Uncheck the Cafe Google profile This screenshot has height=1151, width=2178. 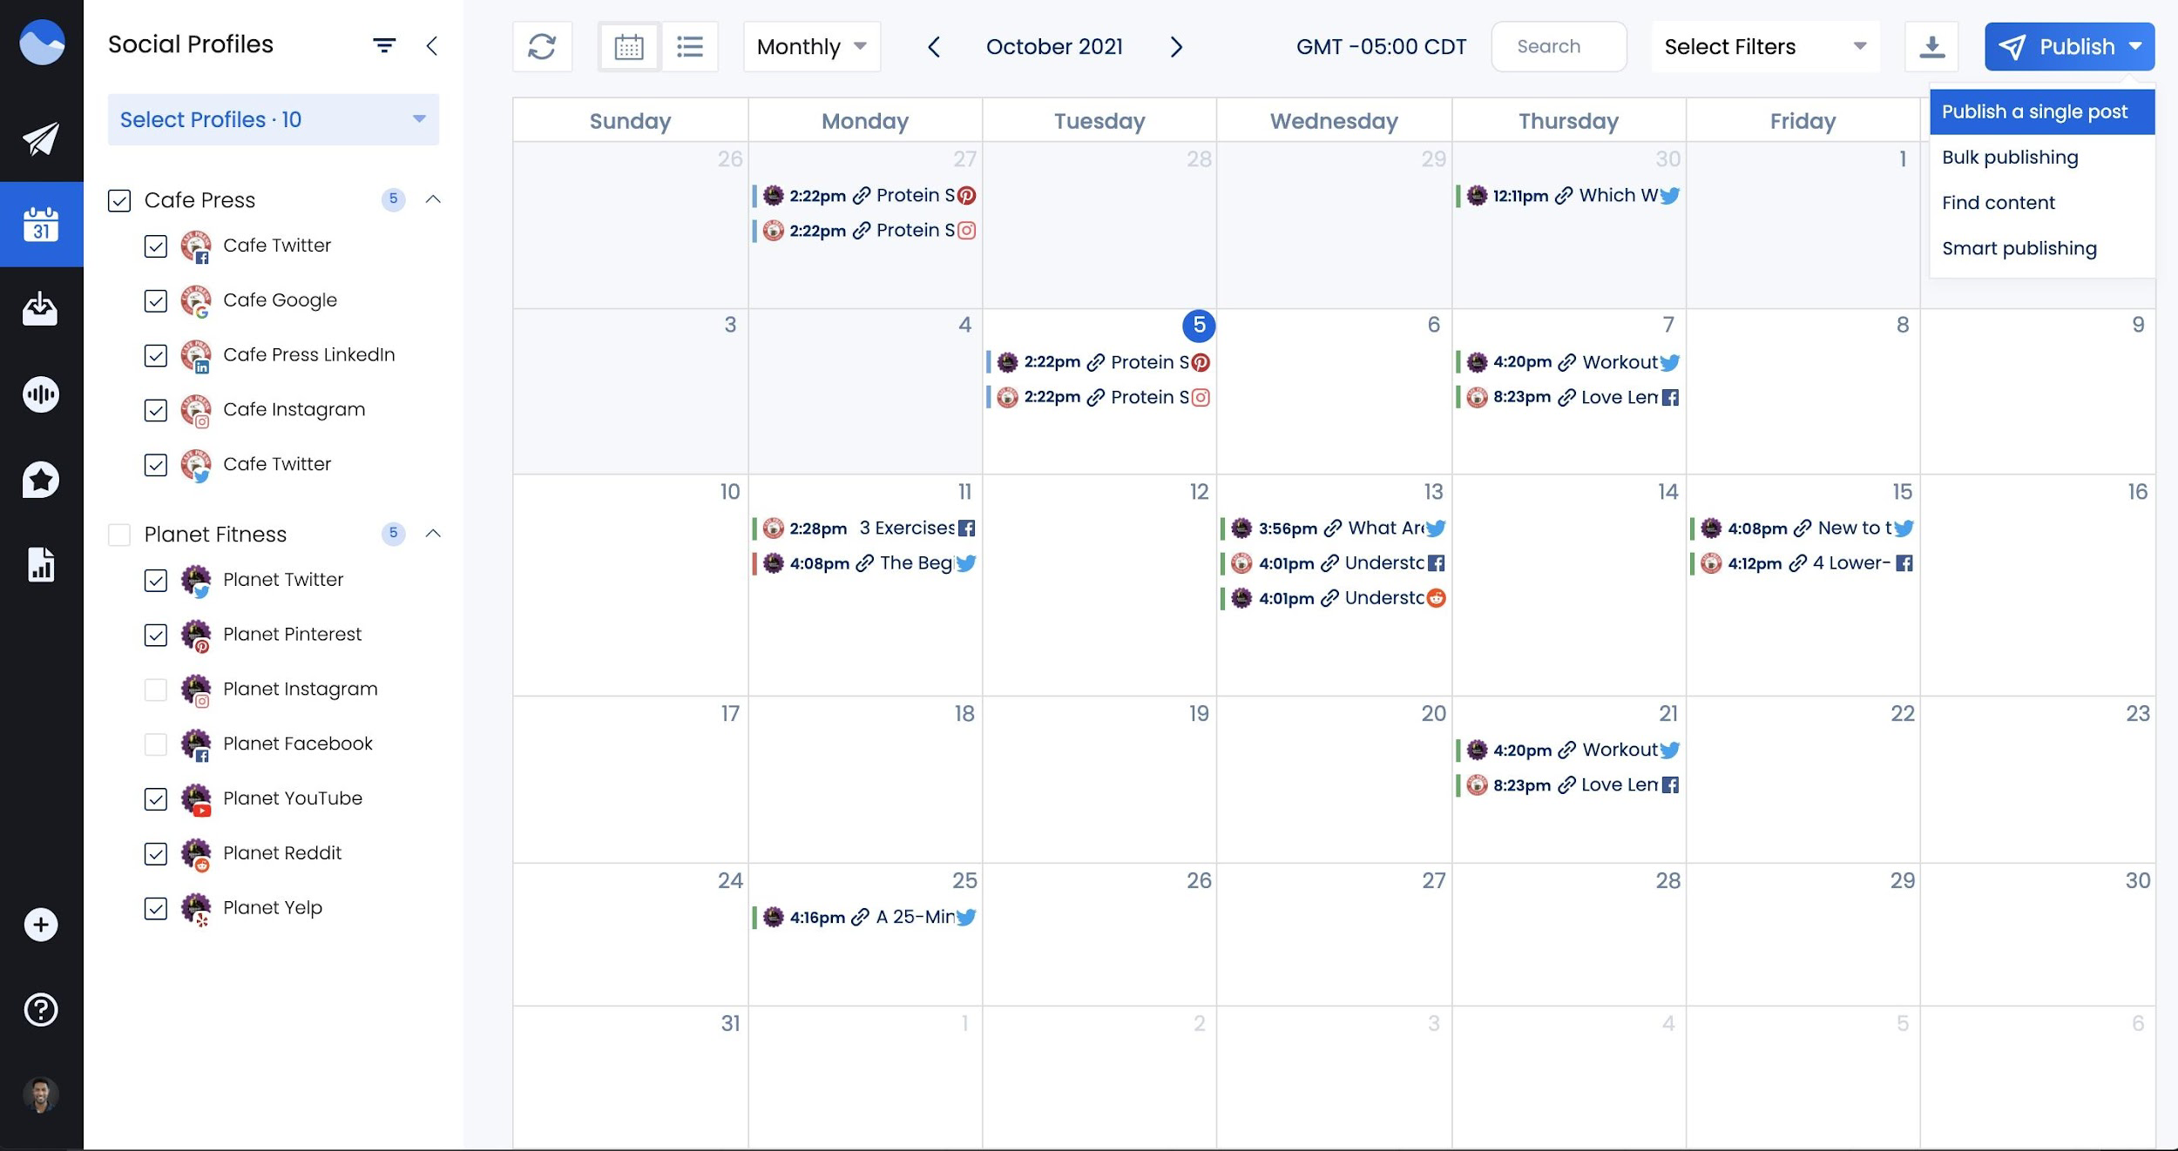tap(157, 300)
